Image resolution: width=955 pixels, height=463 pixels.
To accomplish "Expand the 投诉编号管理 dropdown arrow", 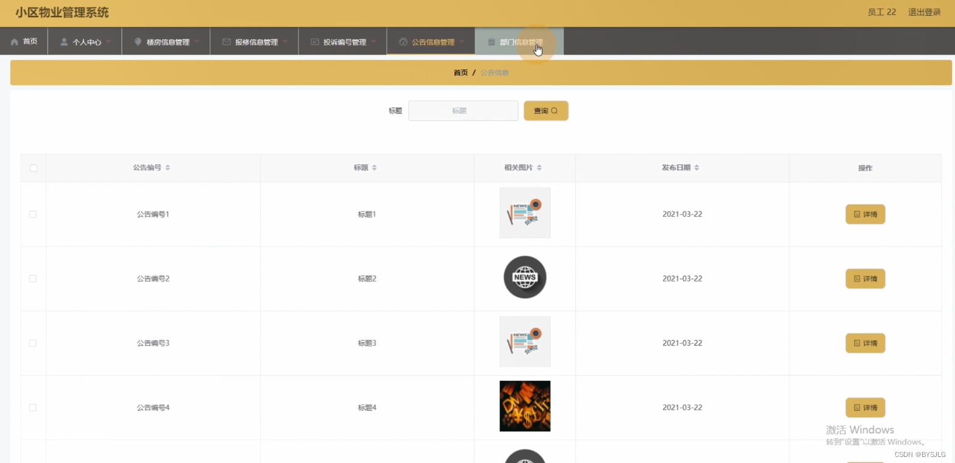I will [373, 42].
